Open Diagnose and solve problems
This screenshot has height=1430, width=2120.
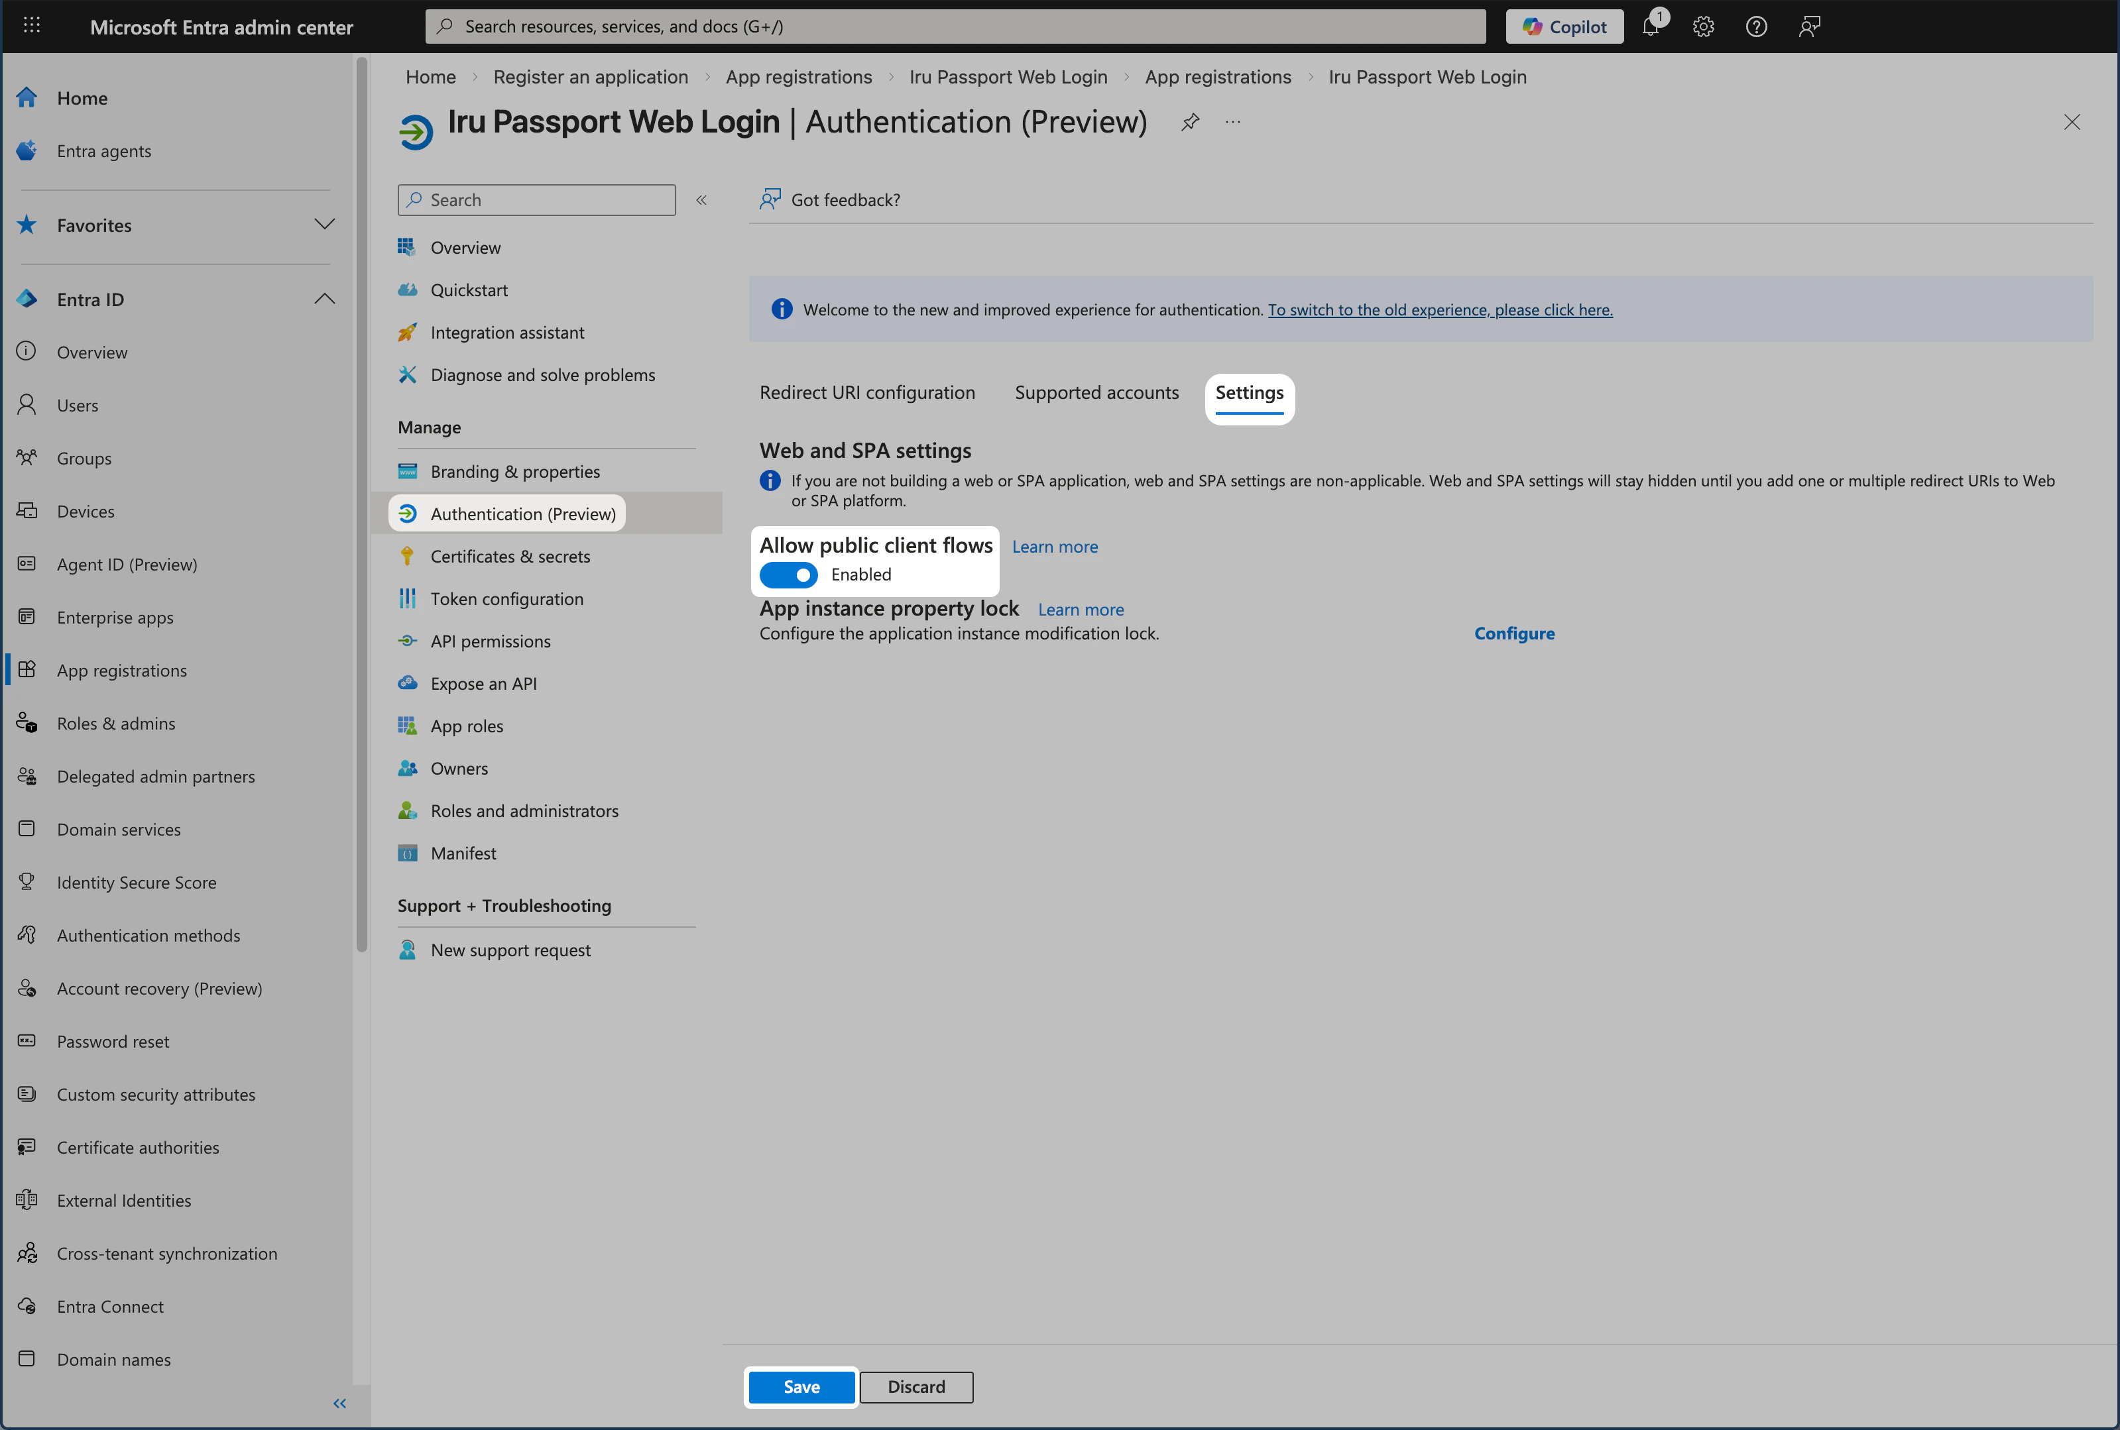(x=542, y=374)
